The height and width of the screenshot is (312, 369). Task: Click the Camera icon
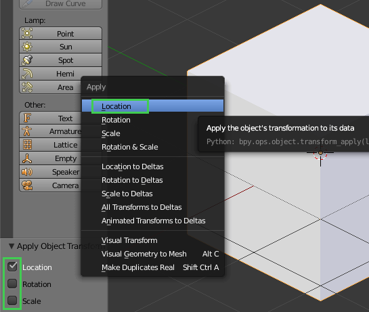tap(27, 185)
